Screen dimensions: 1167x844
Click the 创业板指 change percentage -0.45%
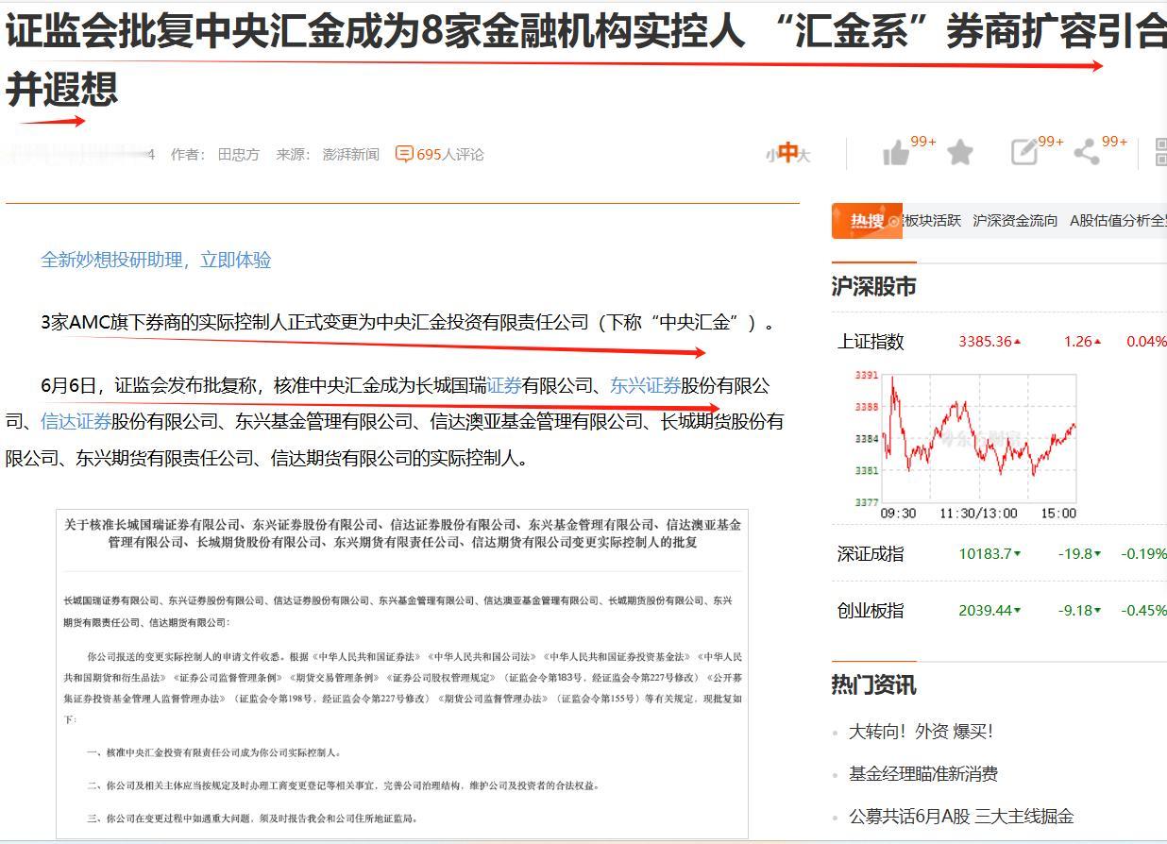click(x=1143, y=611)
